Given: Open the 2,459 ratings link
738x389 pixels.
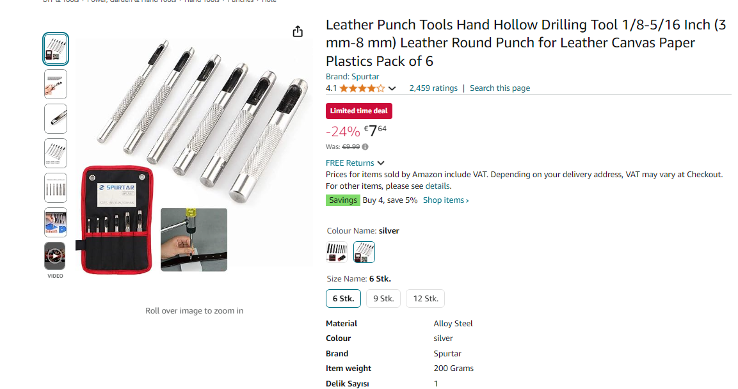Looking at the screenshot, I should [x=433, y=88].
